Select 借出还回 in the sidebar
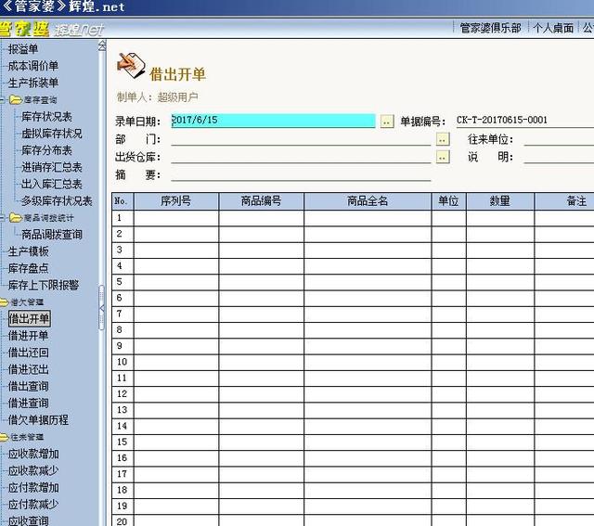The image size is (594, 526). [x=29, y=353]
